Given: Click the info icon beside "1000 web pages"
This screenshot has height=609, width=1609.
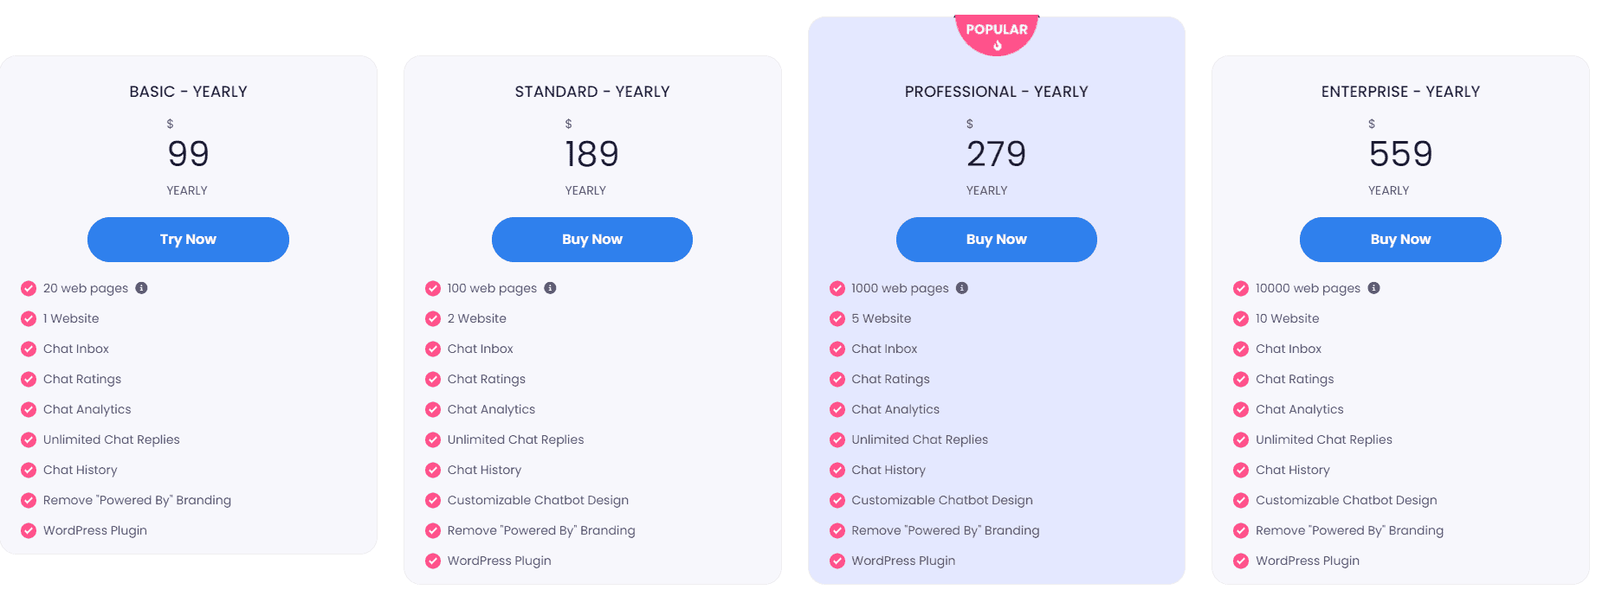Looking at the screenshot, I should (x=963, y=288).
